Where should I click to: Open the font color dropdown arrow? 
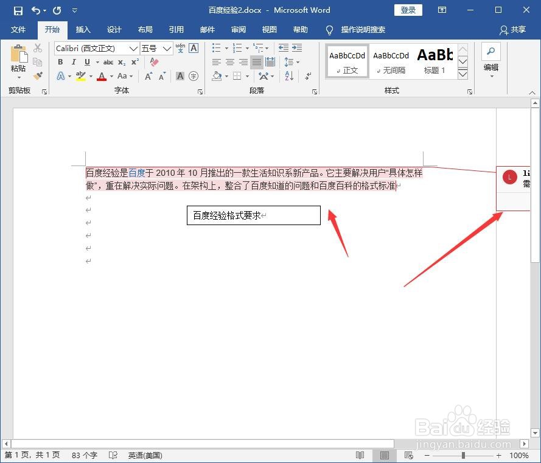click(111, 76)
